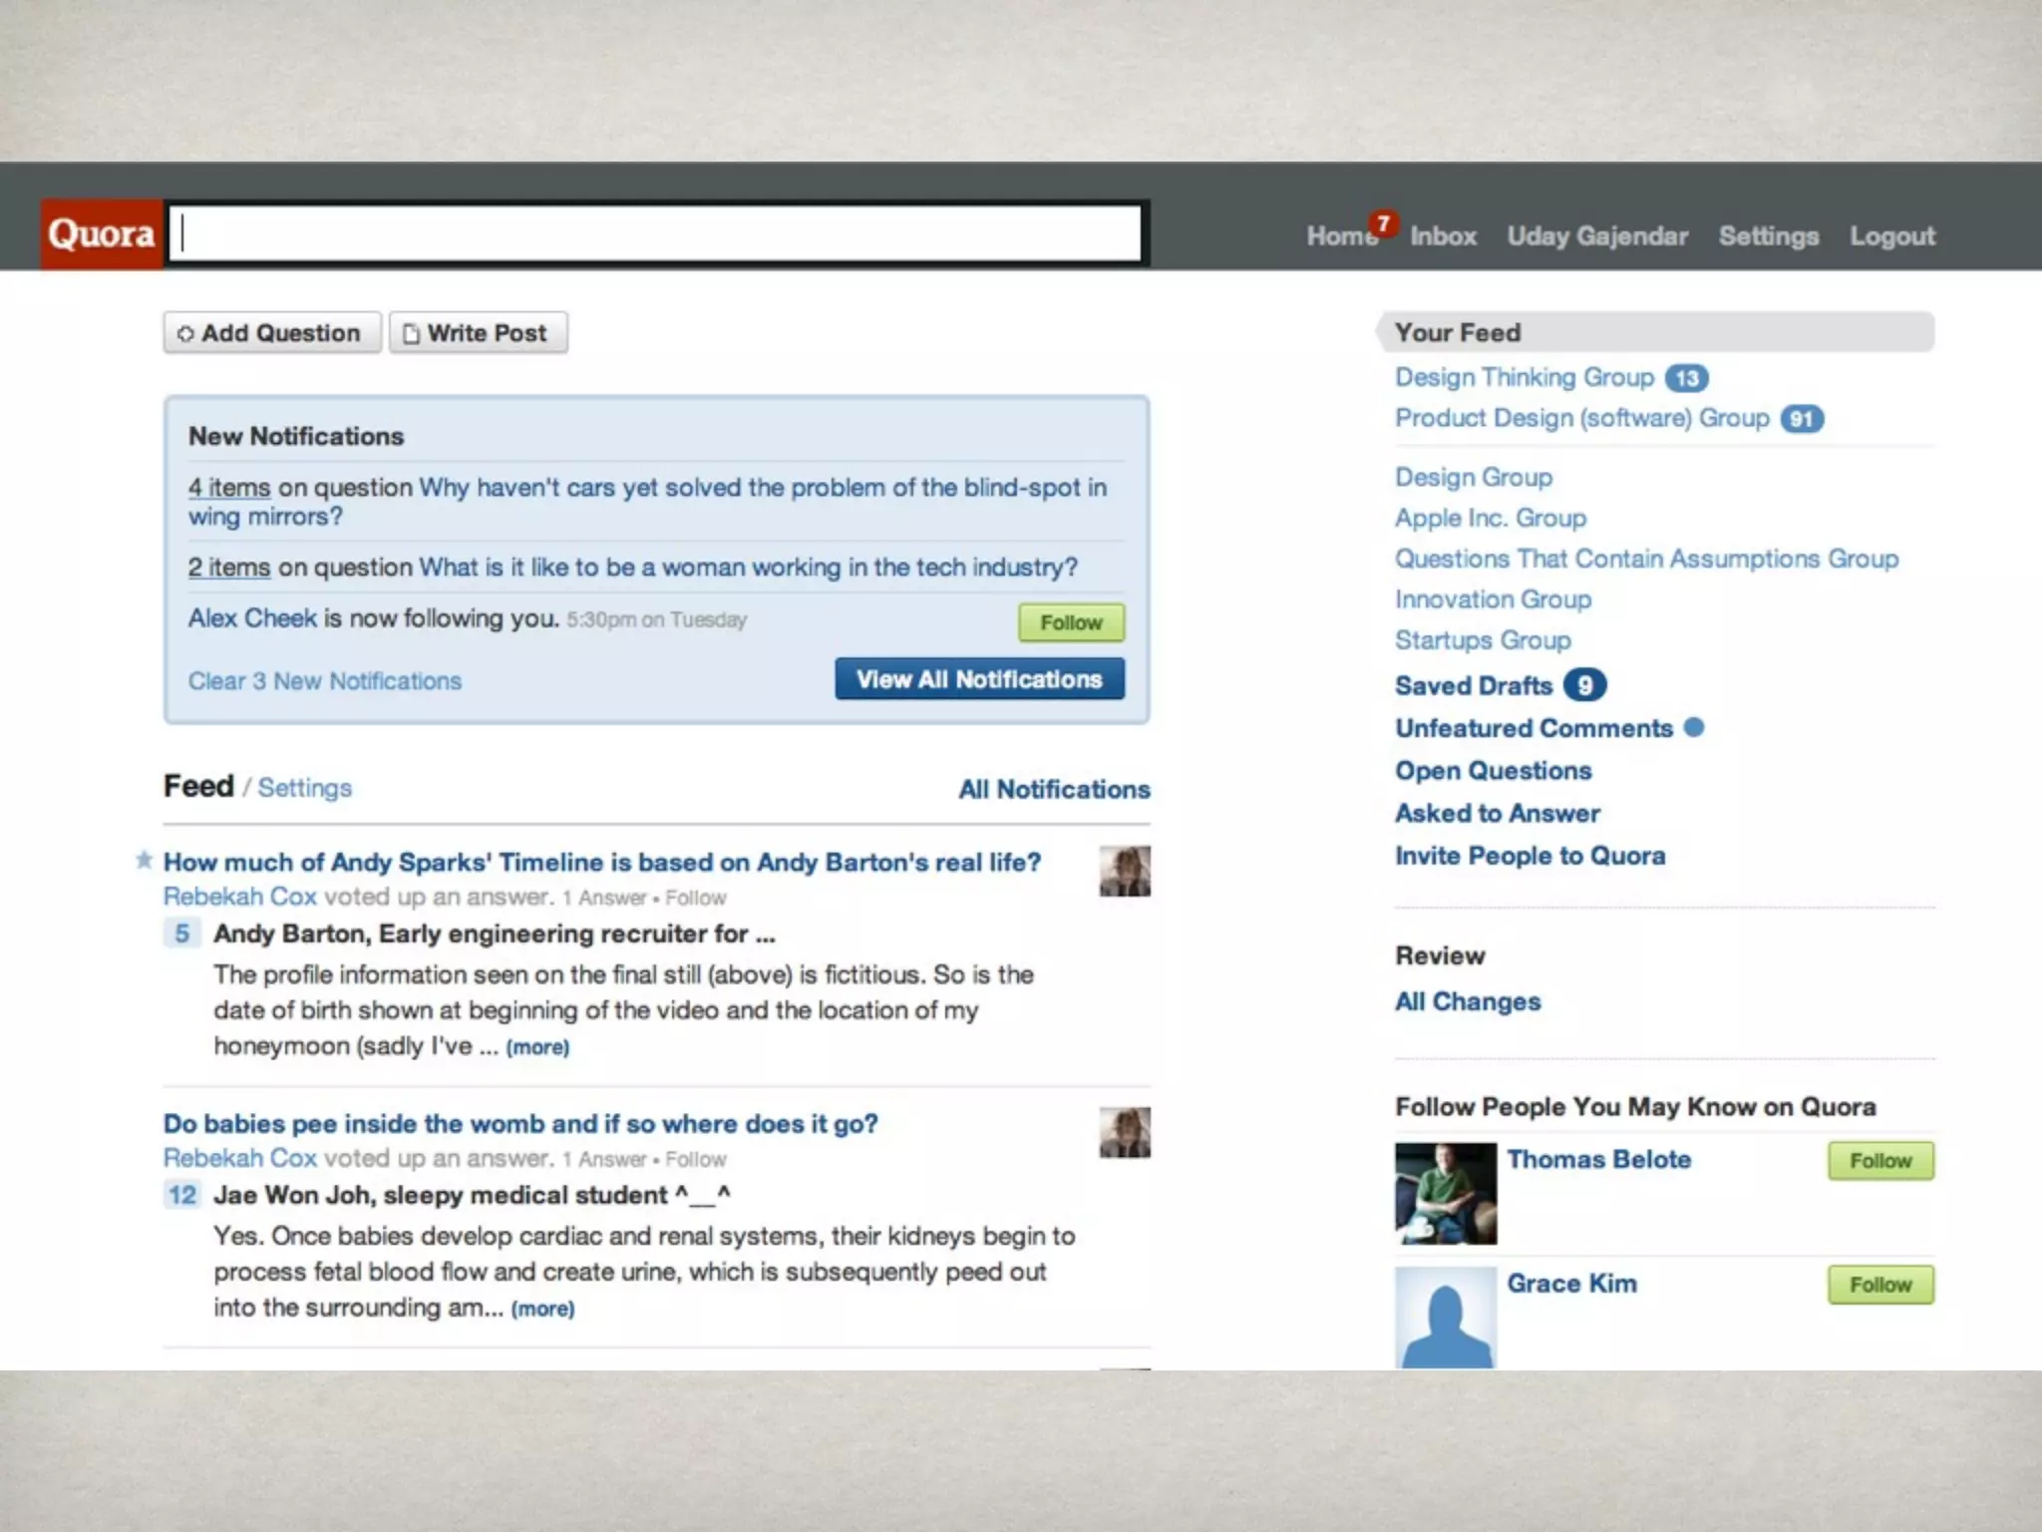Viewport: 2042px width, 1532px height.
Task: Click the Quora logo
Action: coord(101,234)
